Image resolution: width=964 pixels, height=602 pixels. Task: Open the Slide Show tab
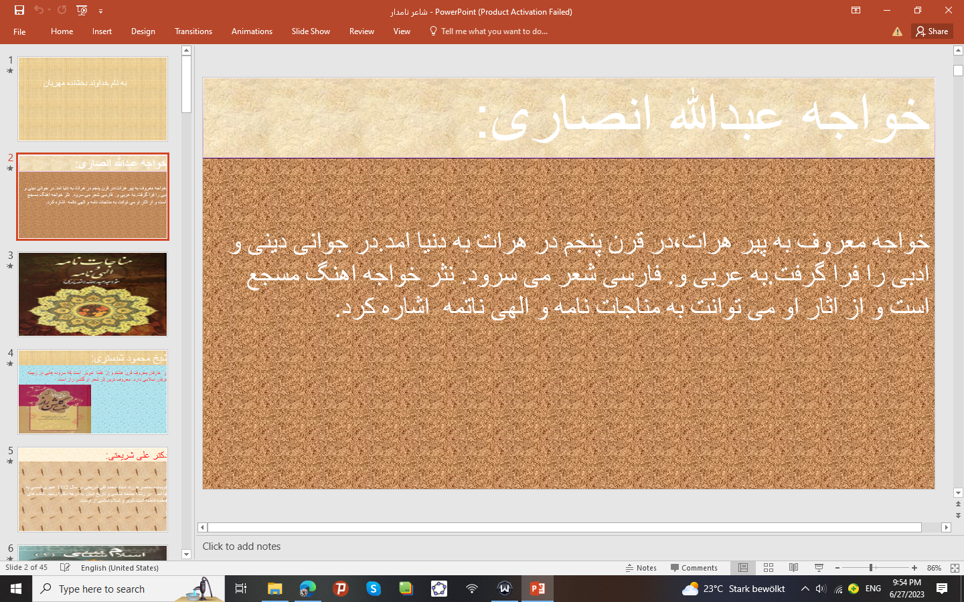[311, 31]
